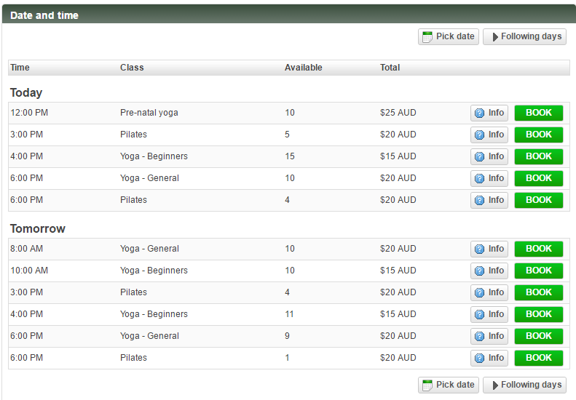Click the Available column header
The image size is (576, 400).
point(303,68)
